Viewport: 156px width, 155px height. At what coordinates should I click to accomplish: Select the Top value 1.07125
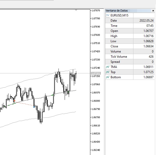click(149, 72)
